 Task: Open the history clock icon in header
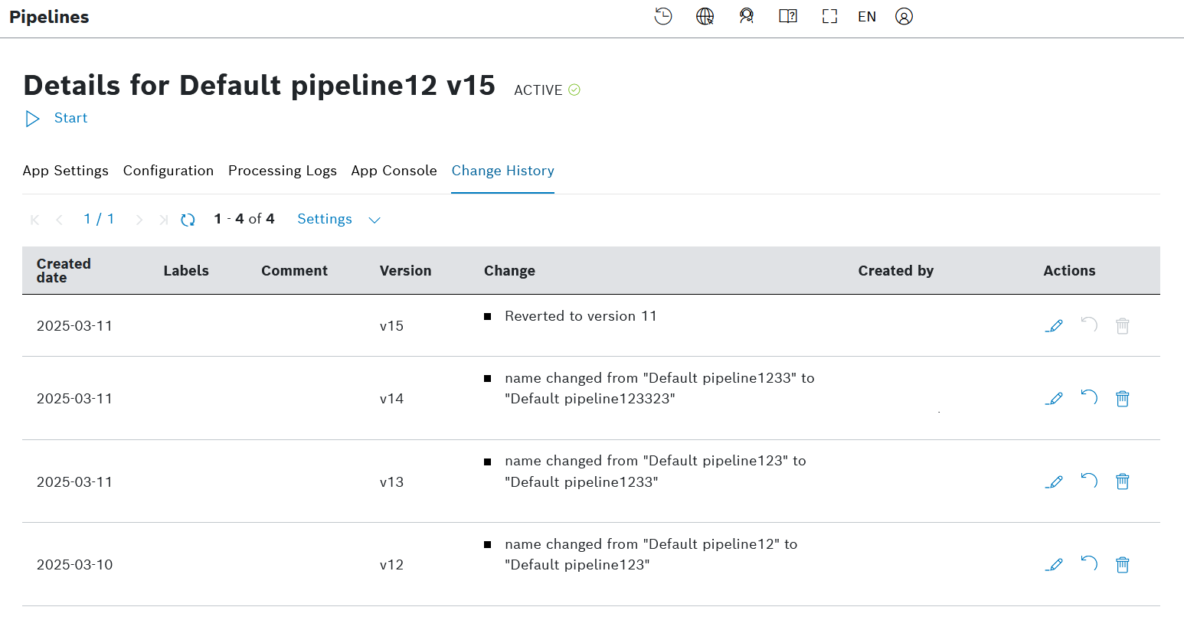pyautogui.click(x=663, y=16)
